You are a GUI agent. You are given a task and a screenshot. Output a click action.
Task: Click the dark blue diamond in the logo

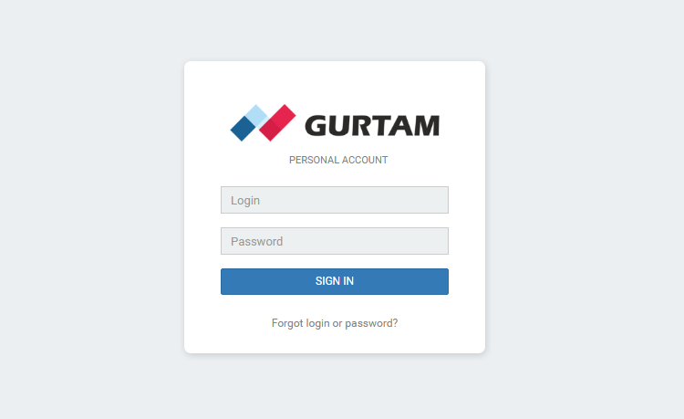243,129
